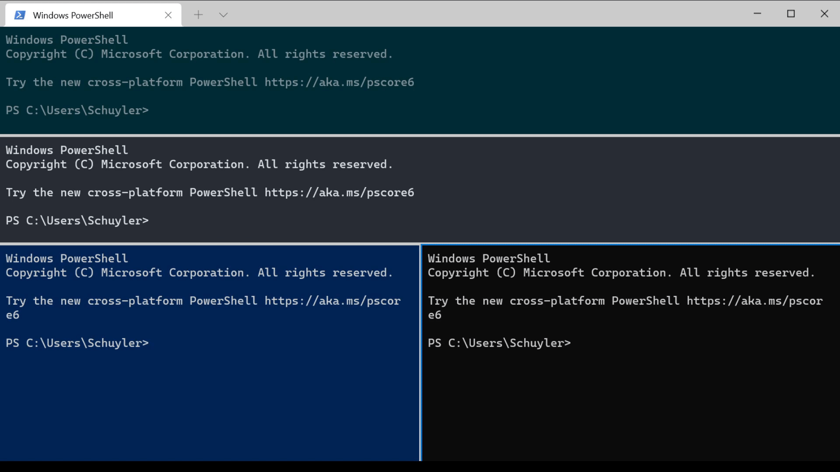Click the PowerShell icon in the tab
Viewport: 840px width, 472px height.
20,15
